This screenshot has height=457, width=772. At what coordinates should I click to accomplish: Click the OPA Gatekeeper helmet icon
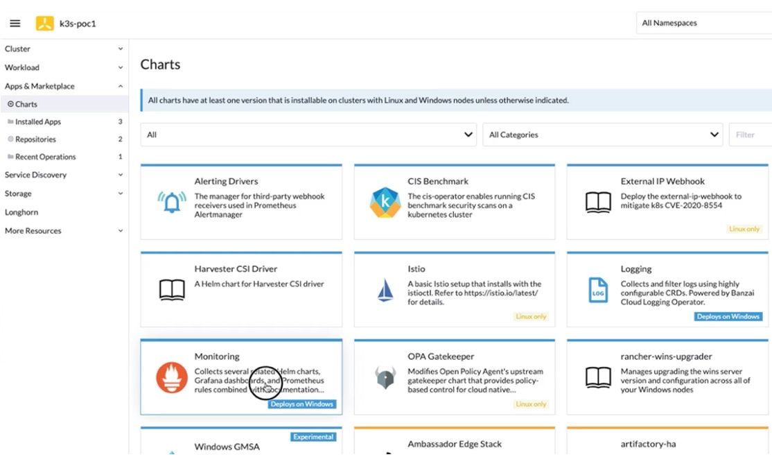tap(385, 377)
